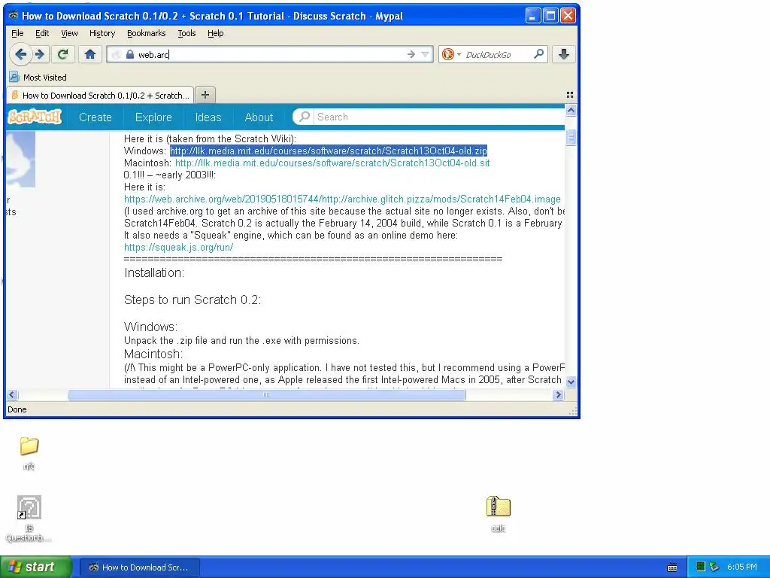
Task: Click the horizontal scrollbar right arrow
Action: (558, 394)
